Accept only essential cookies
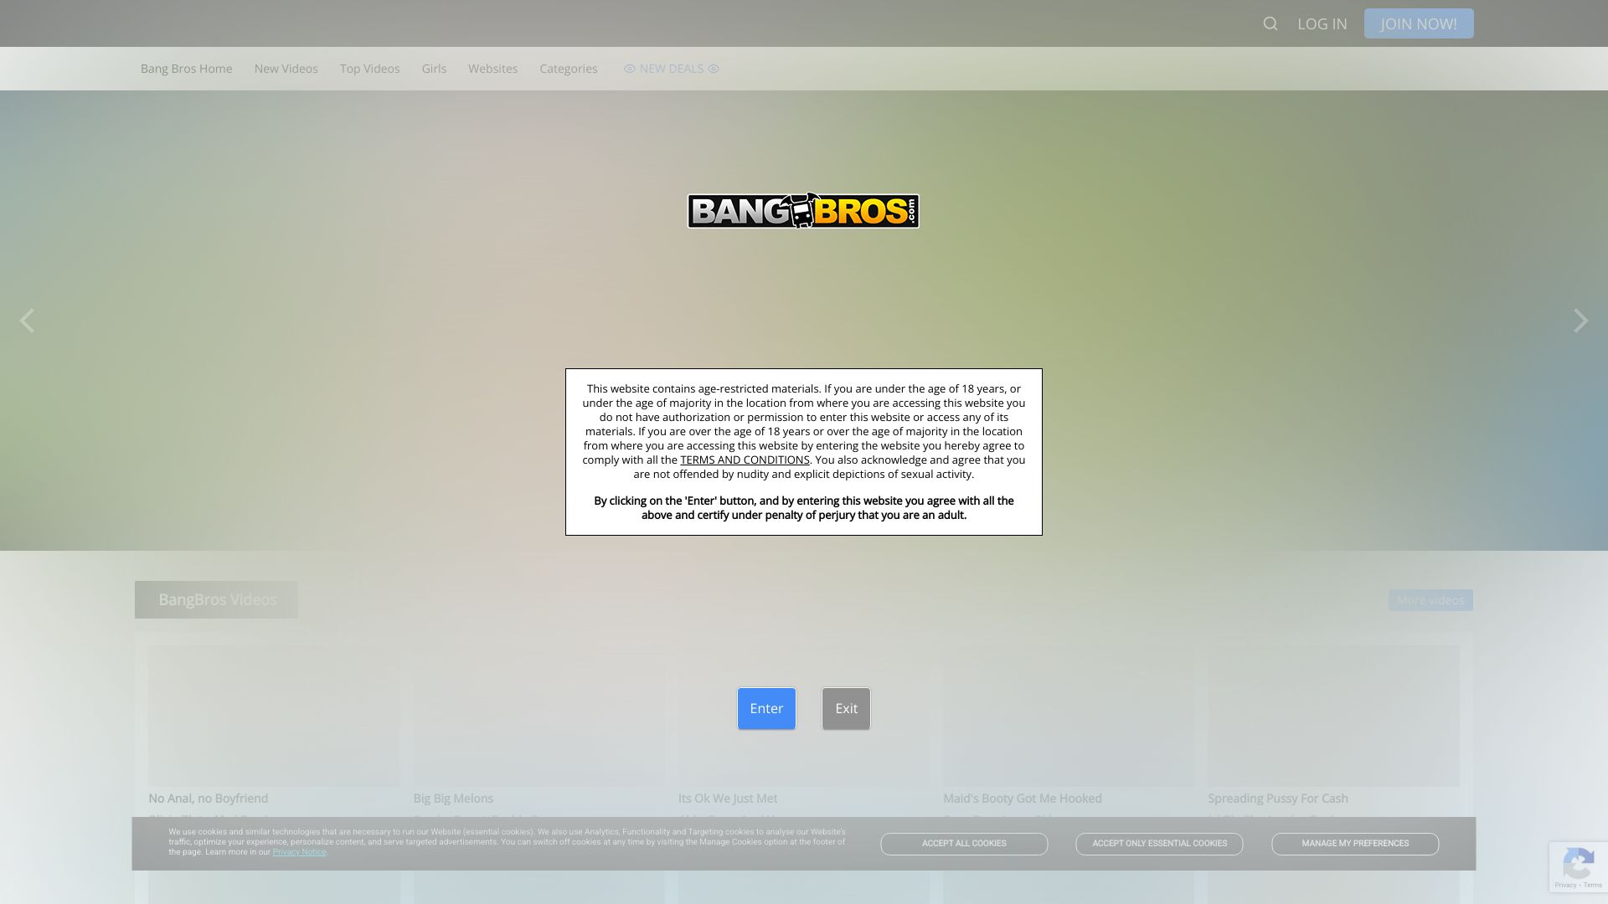The height and width of the screenshot is (904, 1608). tap(1159, 844)
